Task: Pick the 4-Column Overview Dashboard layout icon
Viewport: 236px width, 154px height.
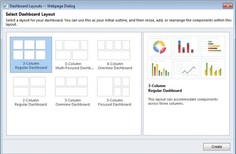Action: point(113,50)
